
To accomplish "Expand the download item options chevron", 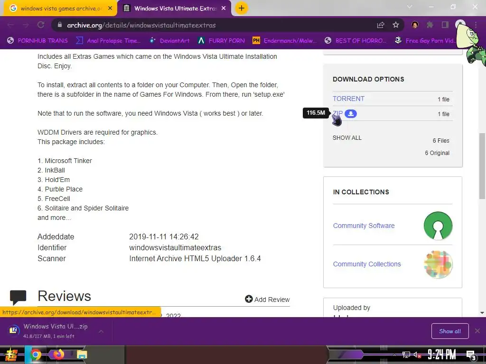I will coord(101,331).
